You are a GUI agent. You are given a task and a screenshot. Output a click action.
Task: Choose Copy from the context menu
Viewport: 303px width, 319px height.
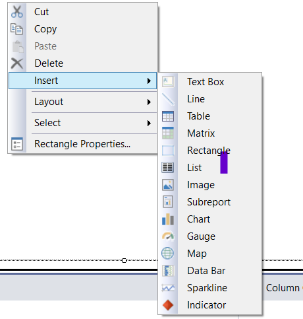[x=83, y=29]
